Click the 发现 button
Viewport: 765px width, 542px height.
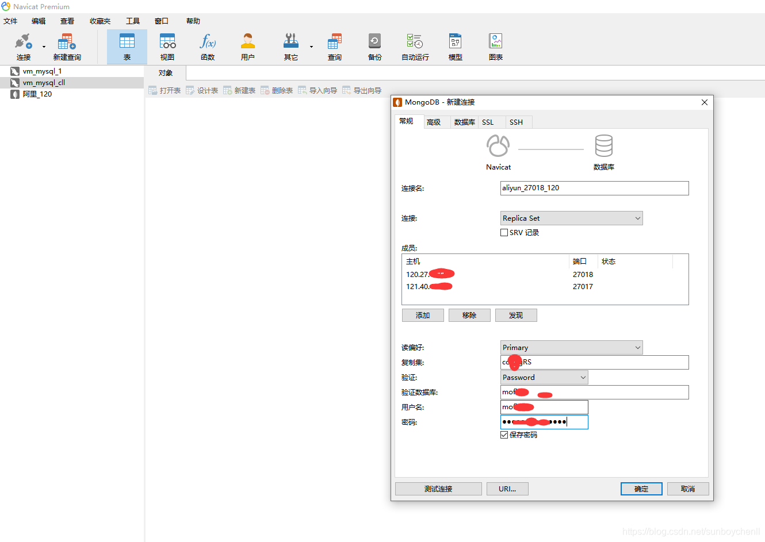516,316
